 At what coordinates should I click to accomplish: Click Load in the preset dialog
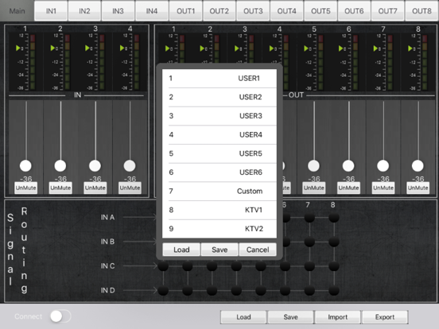[x=181, y=250]
